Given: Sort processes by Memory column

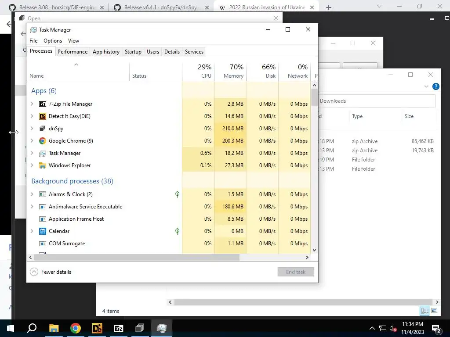Looking at the screenshot, I should click(230, 71).
